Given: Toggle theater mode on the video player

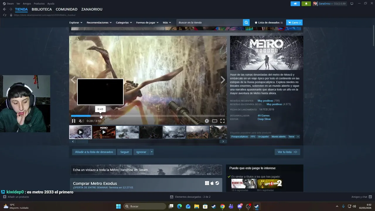Looking at the screenshot, I should pos(214,121).
